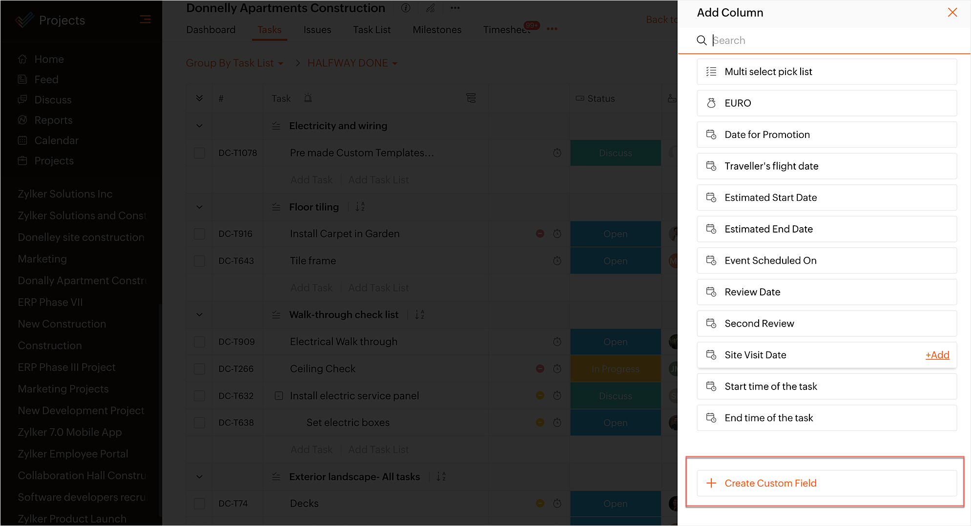Click the reminder bell icon in Task header
Viewport: 971px width, 526px height.
pyautogui.click(x=308, y=98)
